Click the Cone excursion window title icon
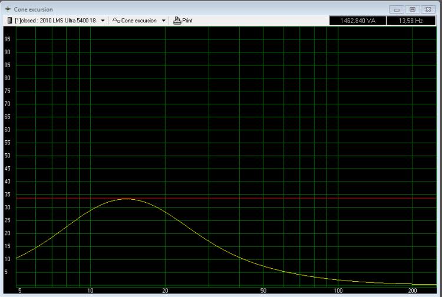The image size is (442, 297). click(x=8, y=9)
